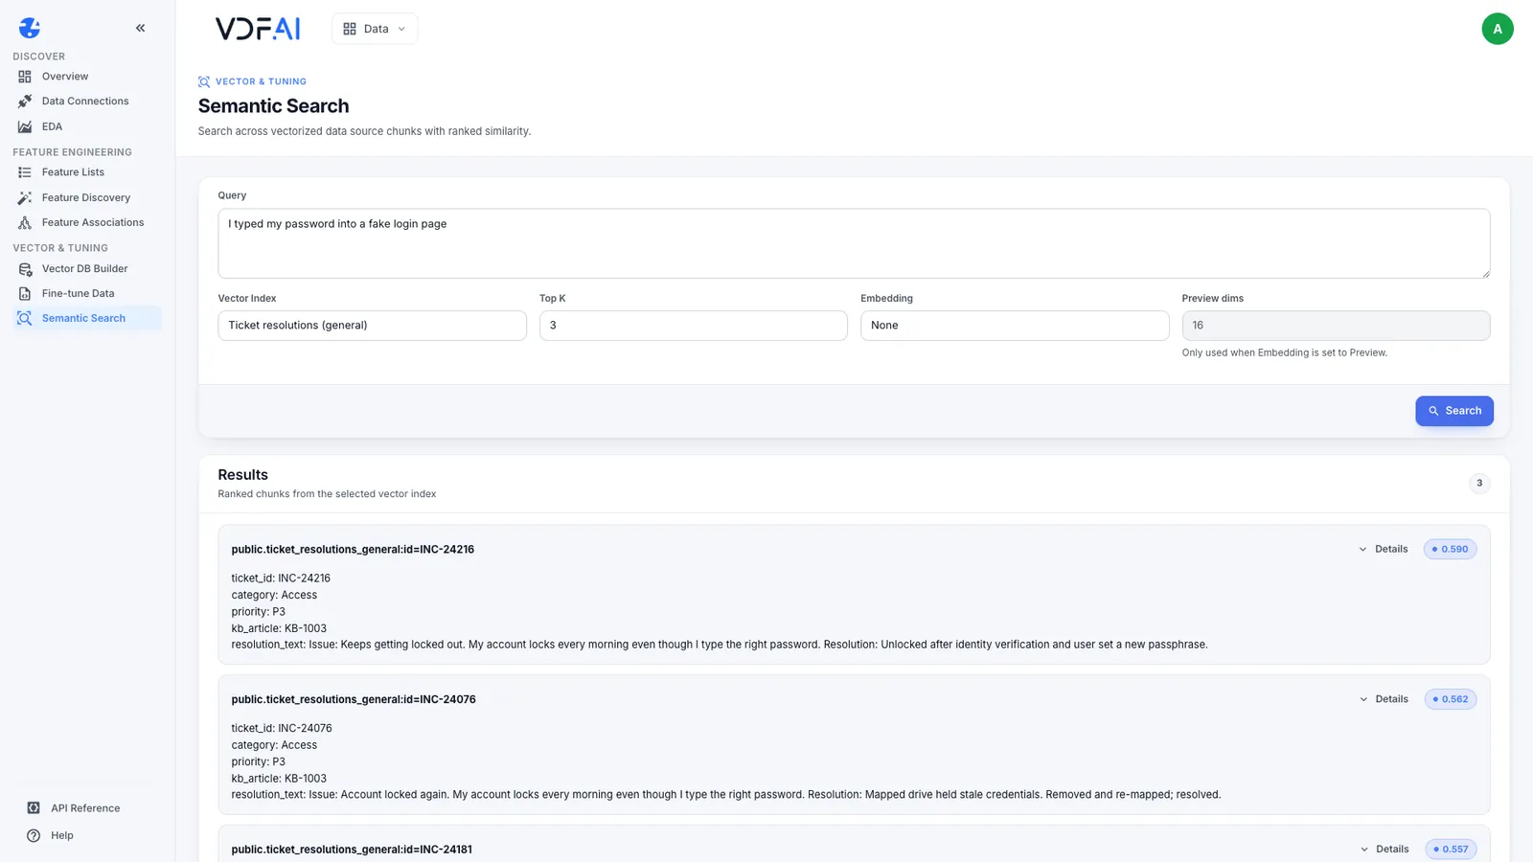Click the 0.557 similarity score badge
This screenshot has width=1533, height=862.
pos(1451,850)
